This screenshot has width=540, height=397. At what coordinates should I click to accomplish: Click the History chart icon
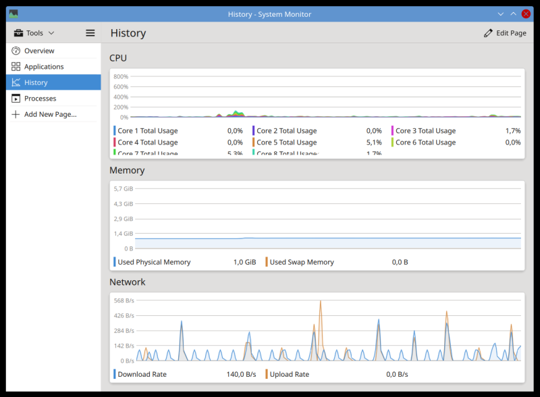click(x=16, y=82)
